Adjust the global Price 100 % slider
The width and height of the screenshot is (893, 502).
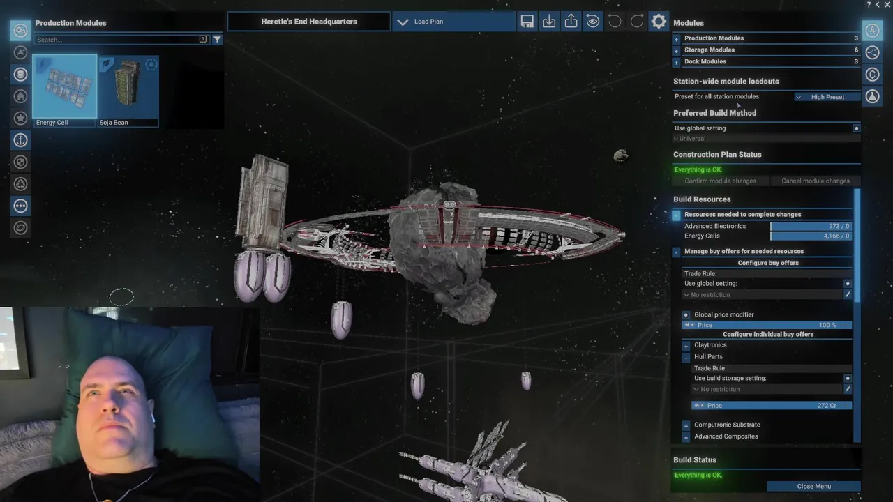click(767, 325)
